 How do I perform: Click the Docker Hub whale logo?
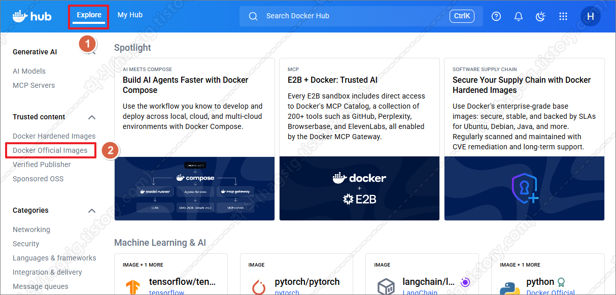32,16
